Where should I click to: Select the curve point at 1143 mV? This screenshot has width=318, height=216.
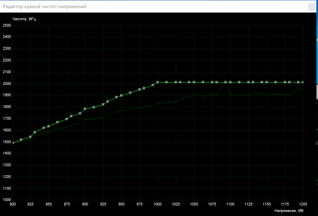[262, 82]
